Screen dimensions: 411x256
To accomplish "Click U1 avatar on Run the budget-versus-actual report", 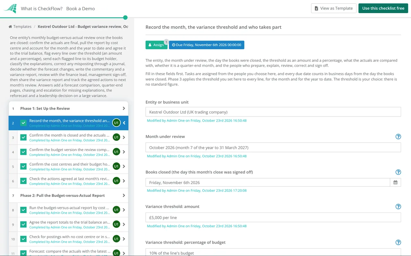I will click(116, 210).
